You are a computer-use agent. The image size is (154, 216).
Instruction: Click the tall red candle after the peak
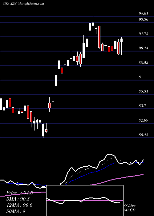(99, 37)
